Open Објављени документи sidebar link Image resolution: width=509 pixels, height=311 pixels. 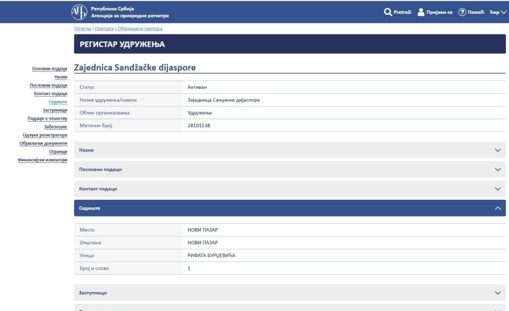click(43, 143)
